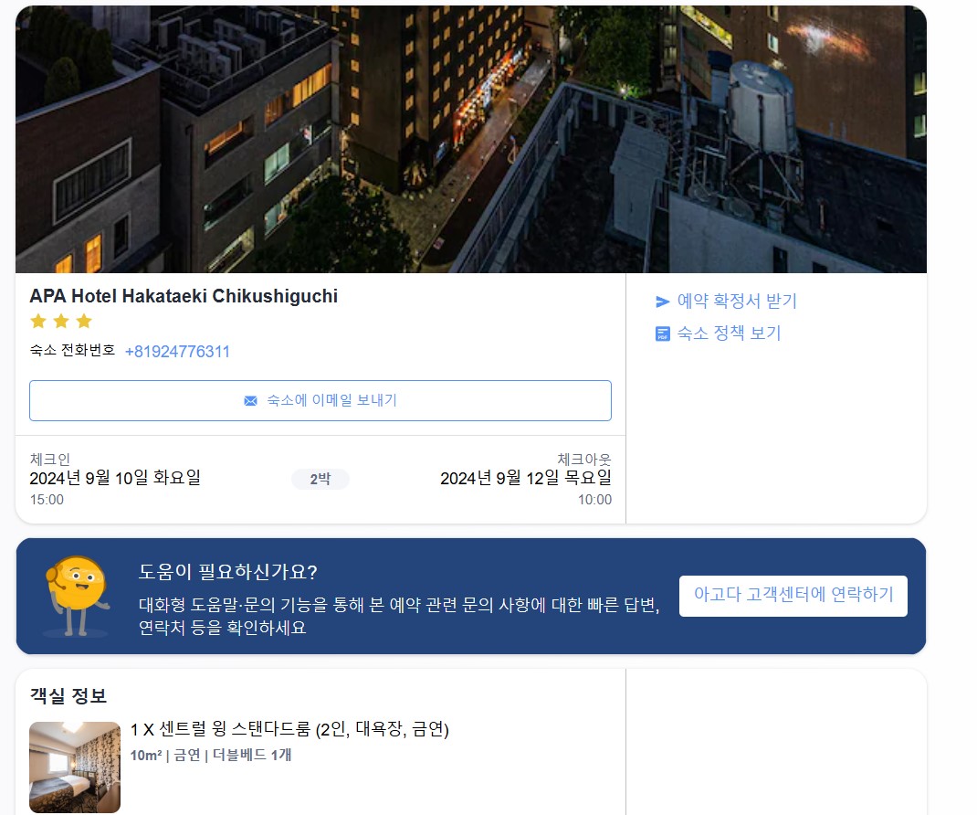This screenshot has height=815, width=977.
Task: Click the hotel exterior banner photo
Action: (471, 139)
